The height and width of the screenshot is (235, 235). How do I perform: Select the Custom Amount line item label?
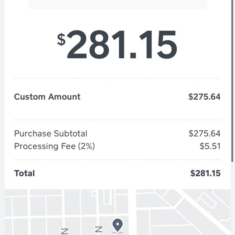47,97
